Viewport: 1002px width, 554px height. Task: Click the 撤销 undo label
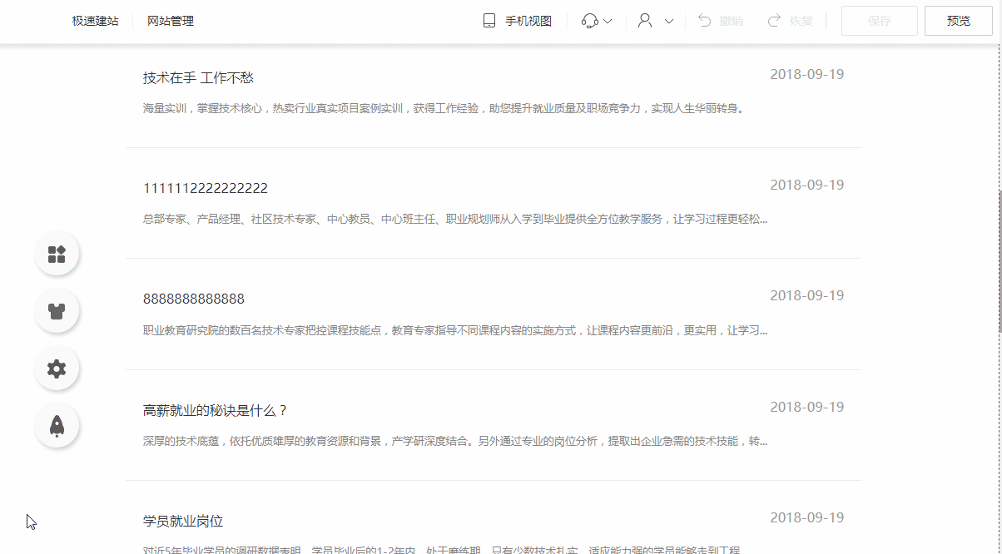pyautogui.click(x=732, y=21)
